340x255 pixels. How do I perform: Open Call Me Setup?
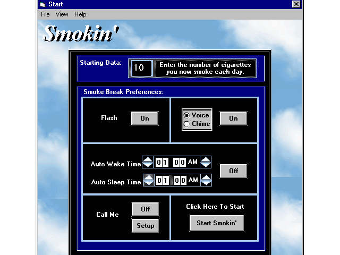[x=145, y=226]
